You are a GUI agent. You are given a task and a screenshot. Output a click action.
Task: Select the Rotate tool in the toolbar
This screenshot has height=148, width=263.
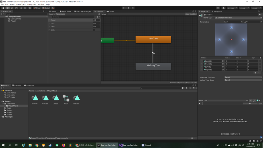point(12,8)
